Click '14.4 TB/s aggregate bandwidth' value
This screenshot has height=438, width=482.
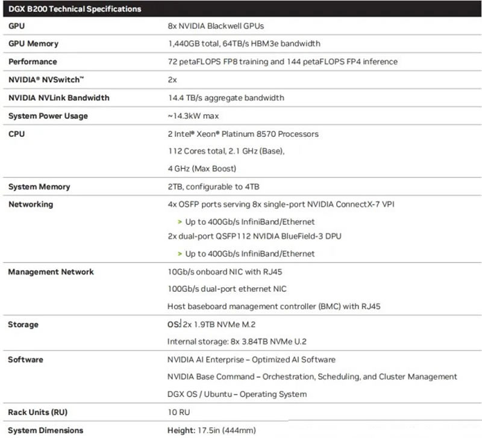point(226,98)
